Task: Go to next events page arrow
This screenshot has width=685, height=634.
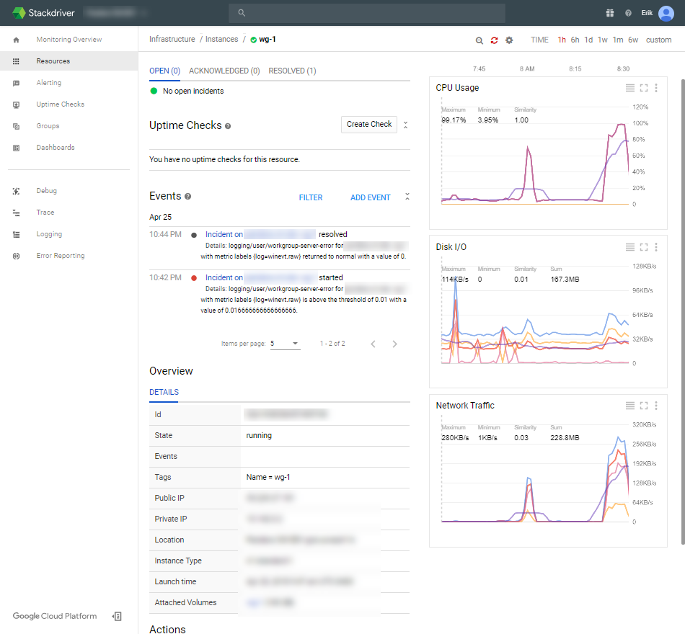Action: [394, 344]
